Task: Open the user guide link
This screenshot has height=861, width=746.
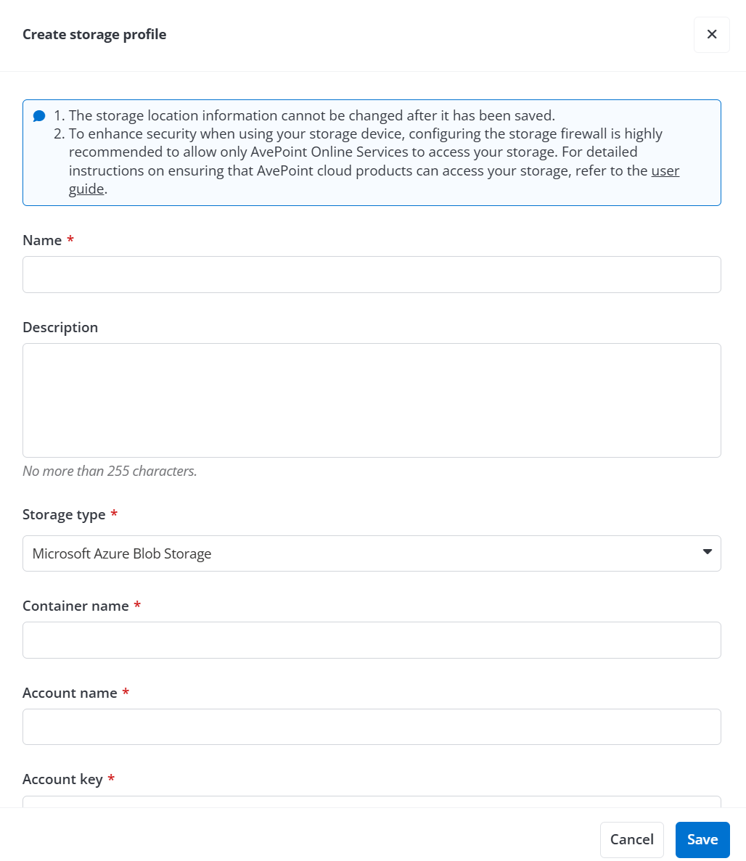Action: [665, 170]
